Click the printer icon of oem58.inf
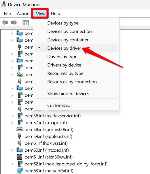Image resolution: width=150 pixels, height=174 pixels. [x=19, y=129]
